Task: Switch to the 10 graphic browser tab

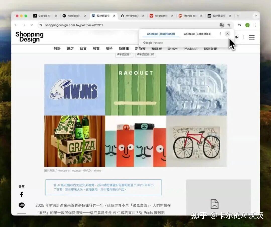Action: coord(161,16)
